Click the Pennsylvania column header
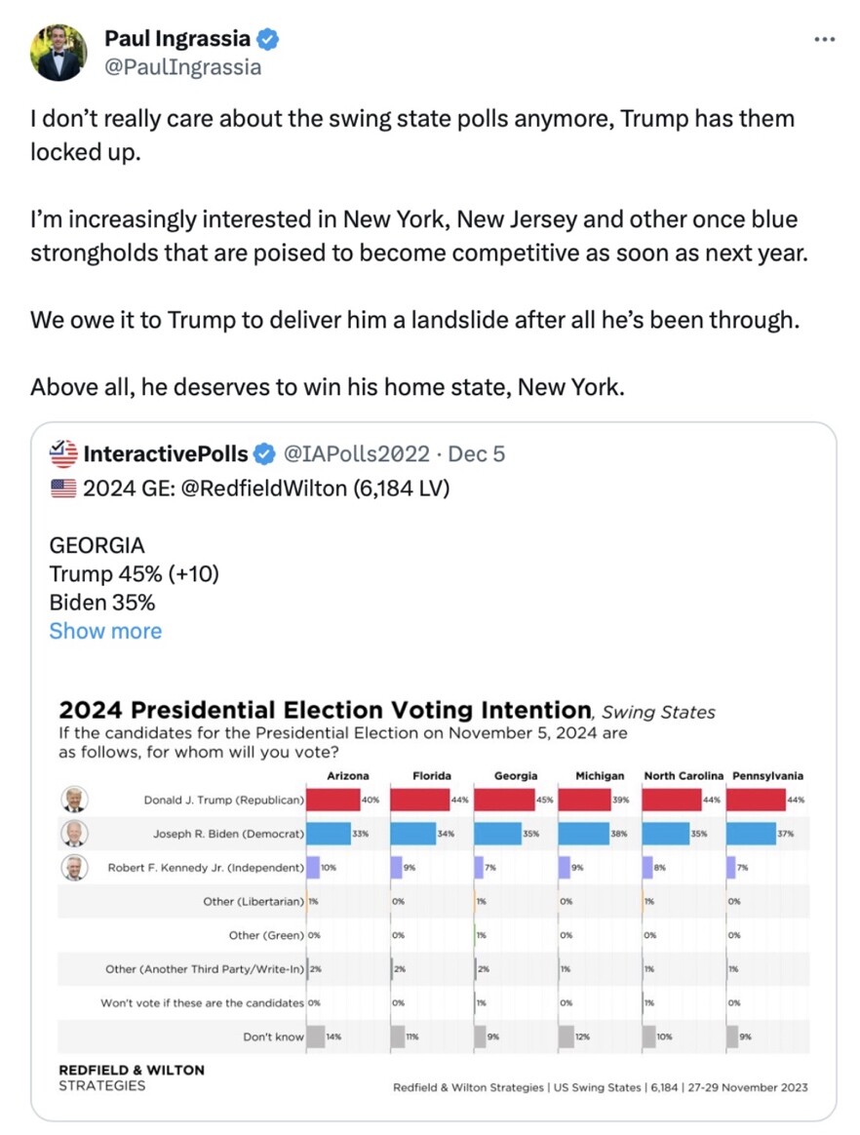Screen dimensions: 860x1135 (768, 775)
